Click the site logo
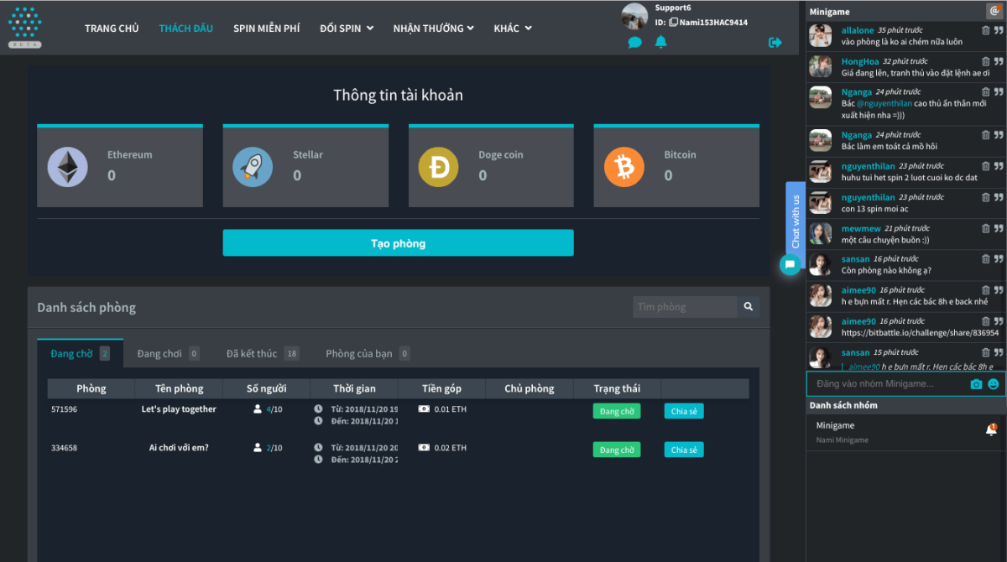Screen dimensions: 1007x562 [x=24, y=26]
